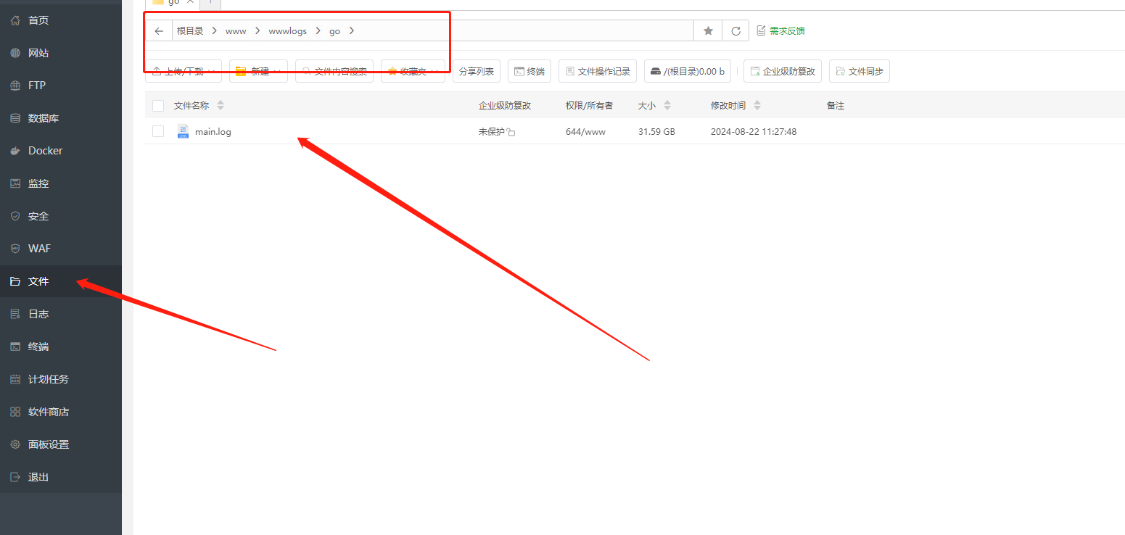Open Docker from the sidebar
Viewport: 1125px width, 535px height.
click(45, 151)
